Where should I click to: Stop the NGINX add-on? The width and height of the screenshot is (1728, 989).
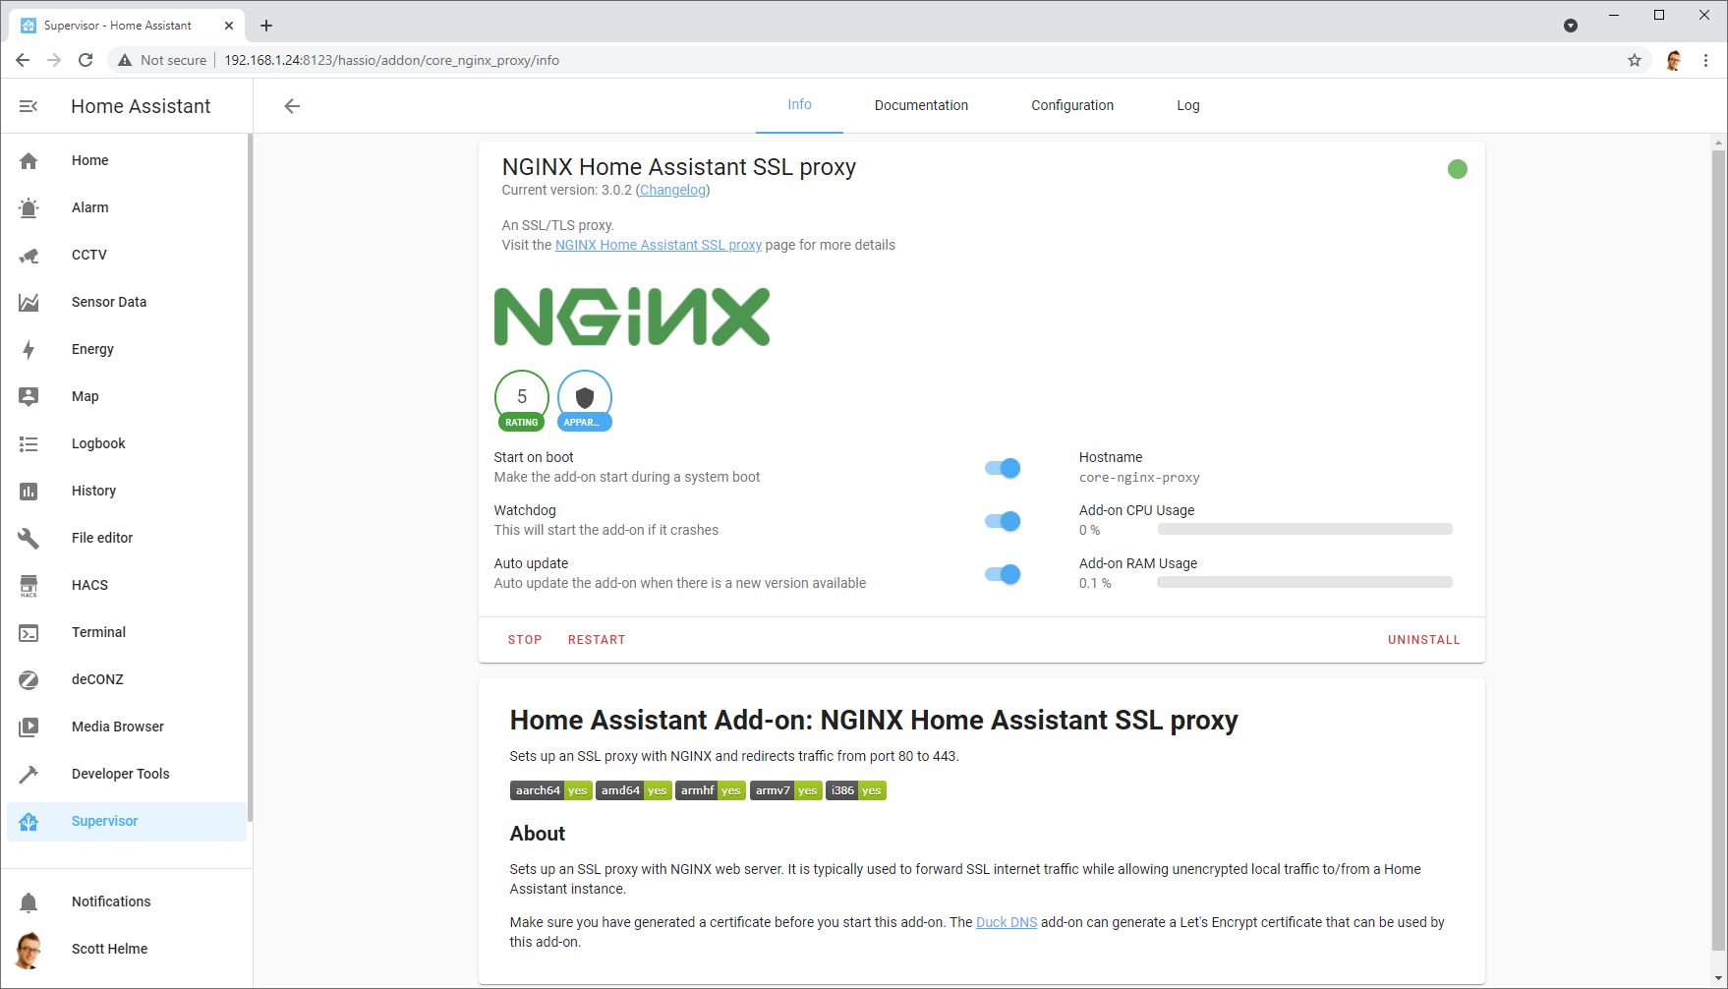[x=525, y=640]
